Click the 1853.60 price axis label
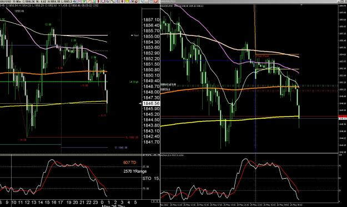 pos(152,48)
